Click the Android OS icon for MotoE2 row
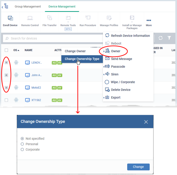Screen dimensions: 177x175 [x=16, y=88]
